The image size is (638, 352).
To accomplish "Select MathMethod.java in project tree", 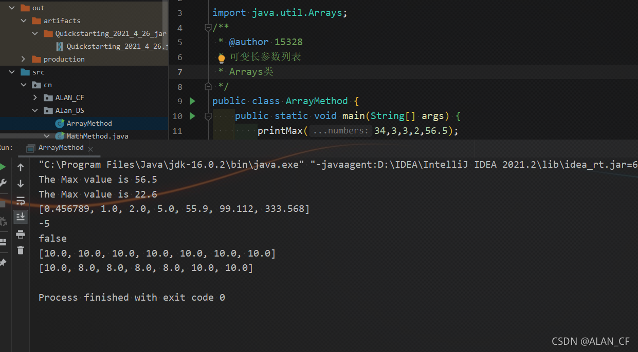I will (98, 136).
